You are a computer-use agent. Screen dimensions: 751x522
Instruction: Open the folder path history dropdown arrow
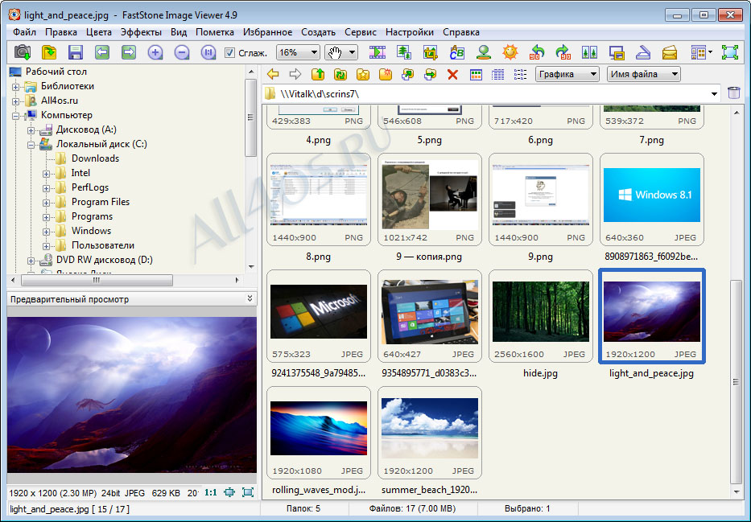click(714, 94)
